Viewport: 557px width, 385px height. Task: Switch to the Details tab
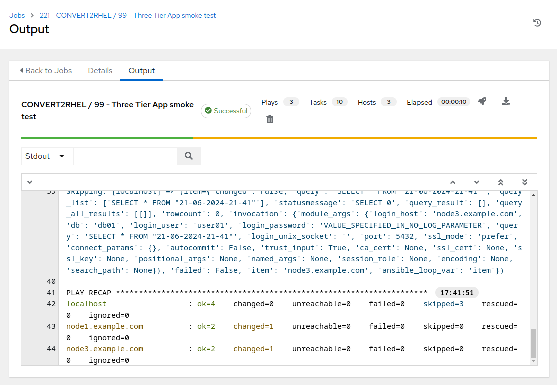coord(100,71)
